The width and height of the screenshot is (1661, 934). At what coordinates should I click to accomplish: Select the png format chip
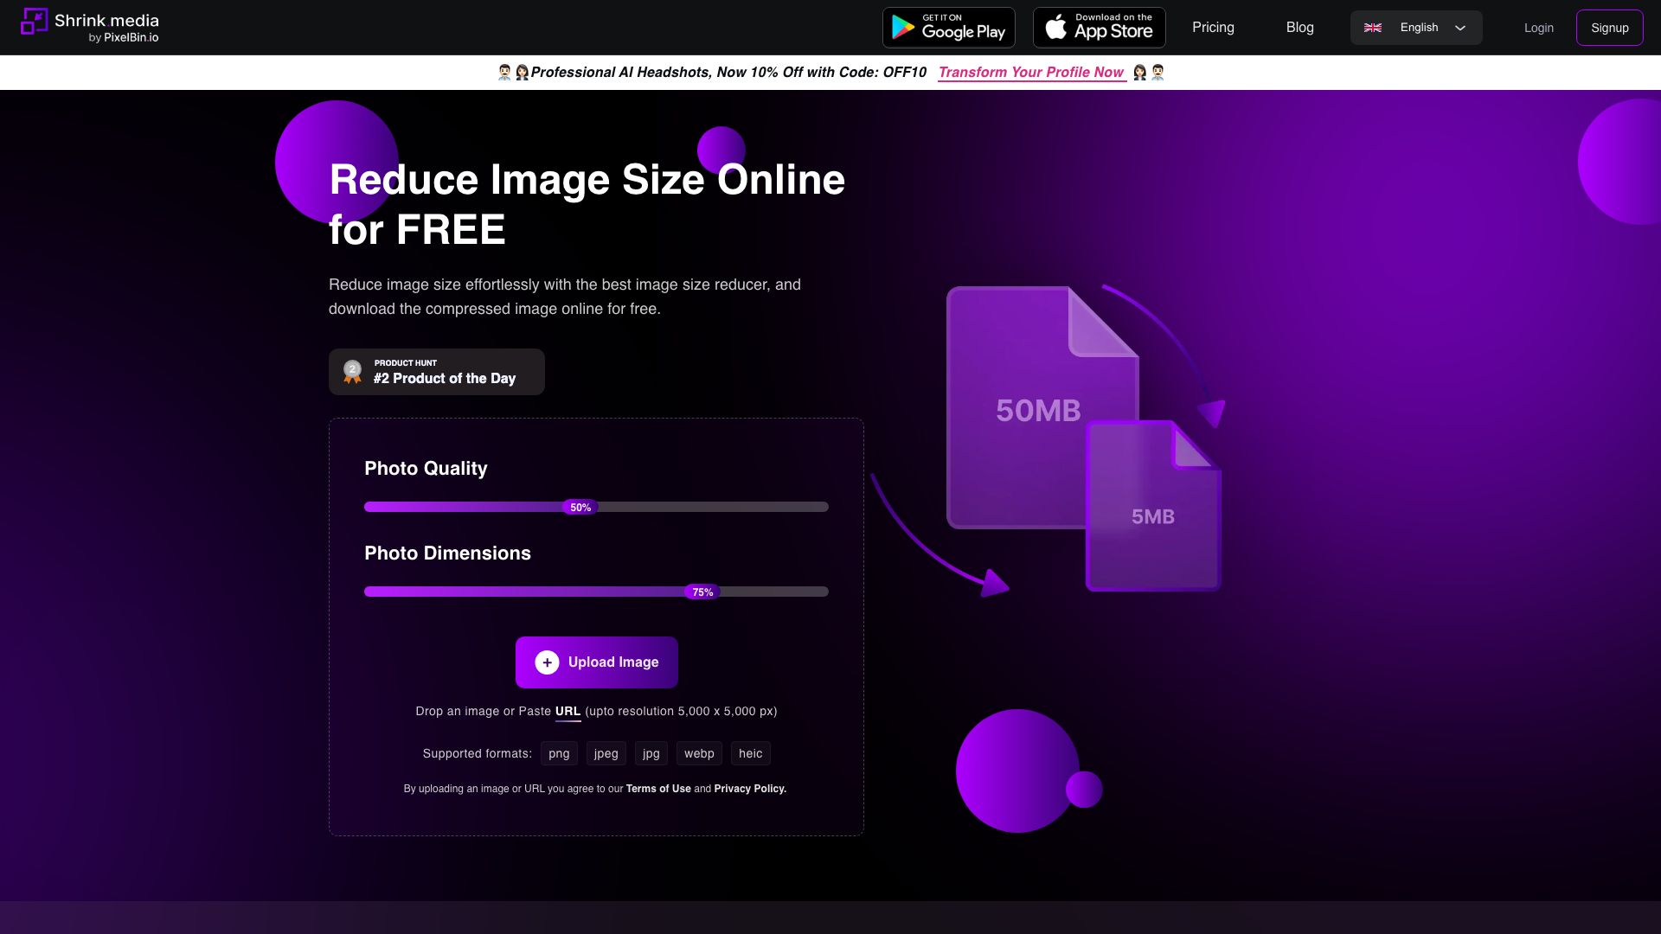[x=559, y=753]
